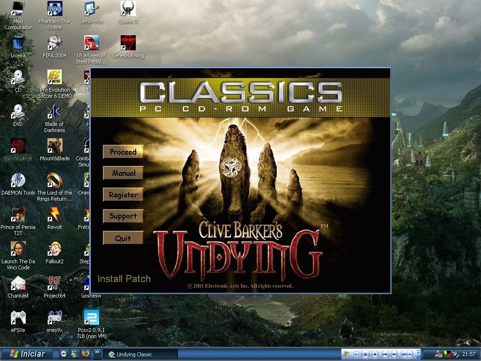Select the Project64 emulator shortcut
Screen dimensions: 481x361
pyautogui.click(x=54, y=287)
